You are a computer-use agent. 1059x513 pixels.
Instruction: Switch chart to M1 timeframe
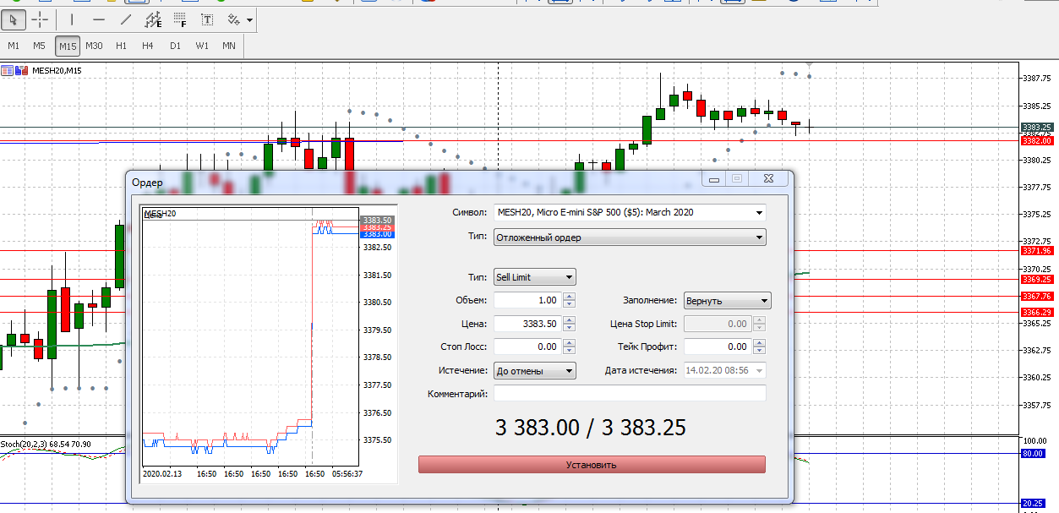(14, 46)
